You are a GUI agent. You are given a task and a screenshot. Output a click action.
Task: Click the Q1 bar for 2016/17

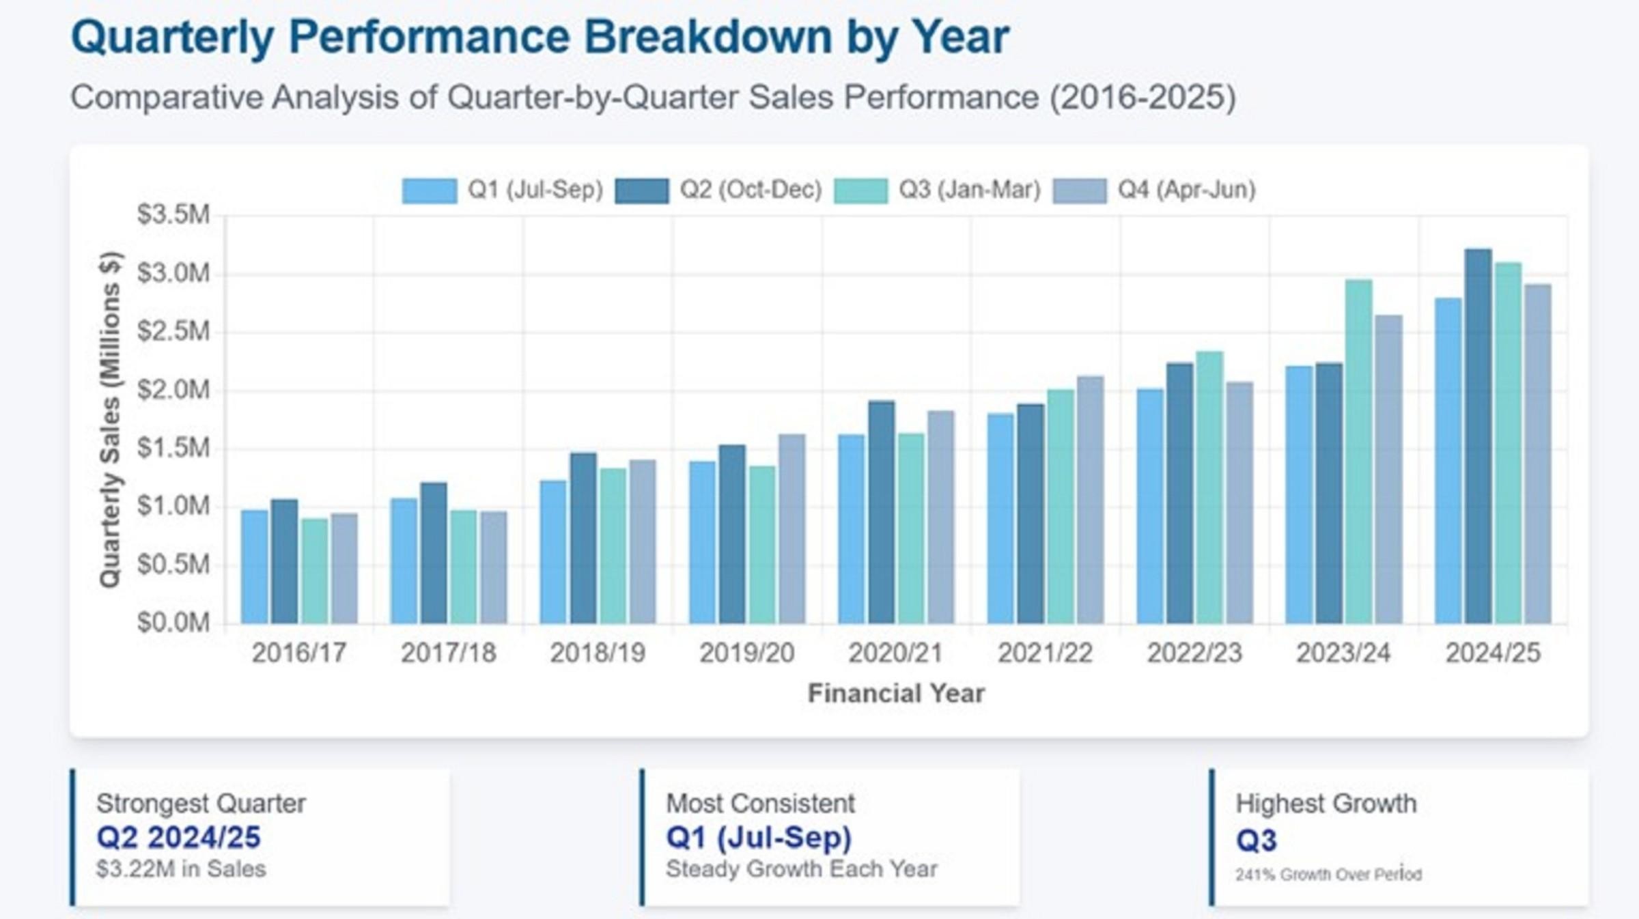point(255,567)
